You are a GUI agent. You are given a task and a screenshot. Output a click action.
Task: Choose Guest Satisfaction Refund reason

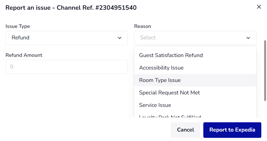tap(195, 55)
